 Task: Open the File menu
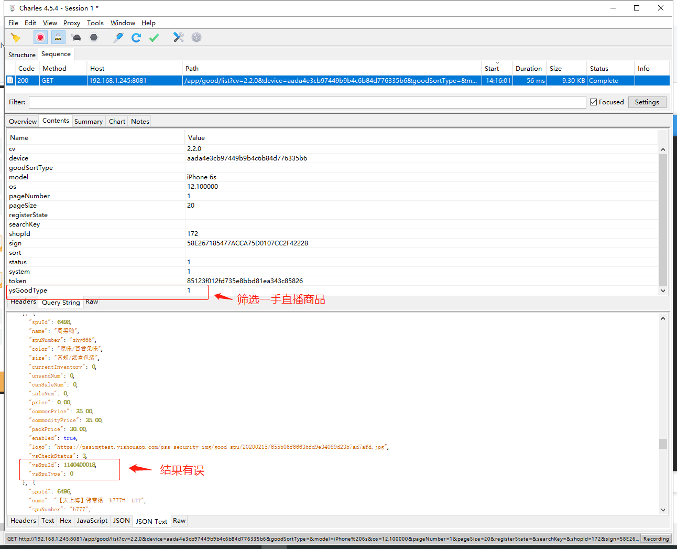13,23
